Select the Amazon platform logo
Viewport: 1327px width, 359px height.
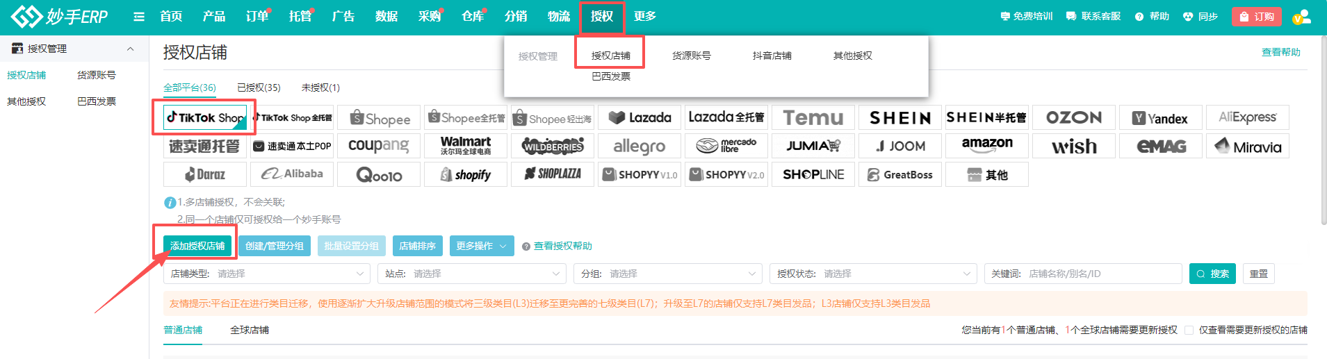click(x=987, y=146)
